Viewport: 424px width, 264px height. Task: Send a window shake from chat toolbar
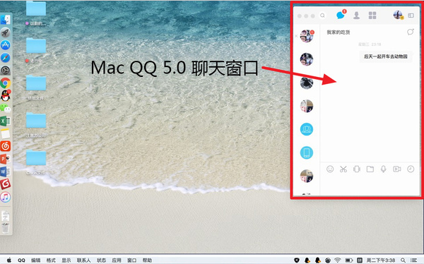(x=357, y=169)
